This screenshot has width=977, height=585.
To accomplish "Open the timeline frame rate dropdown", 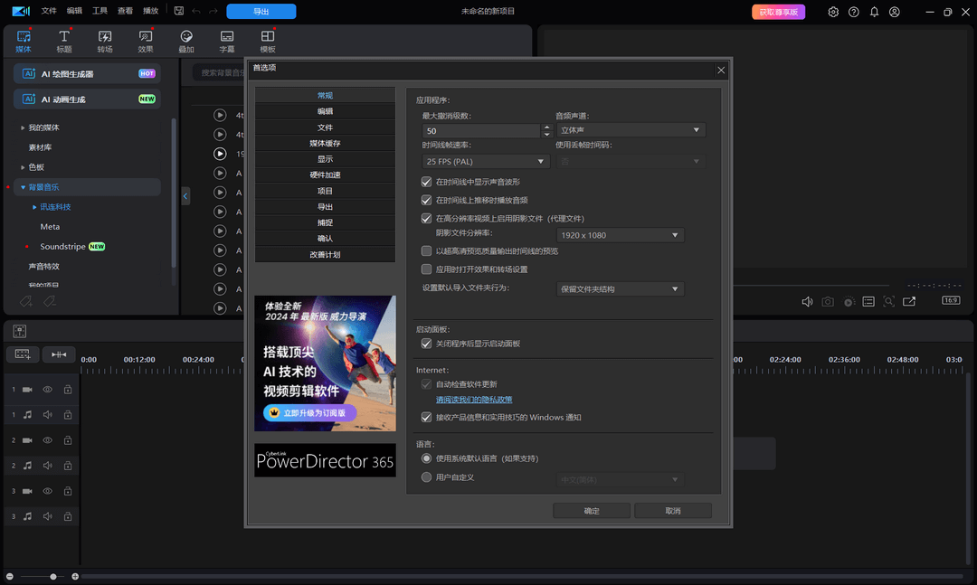I will point(485,162).
